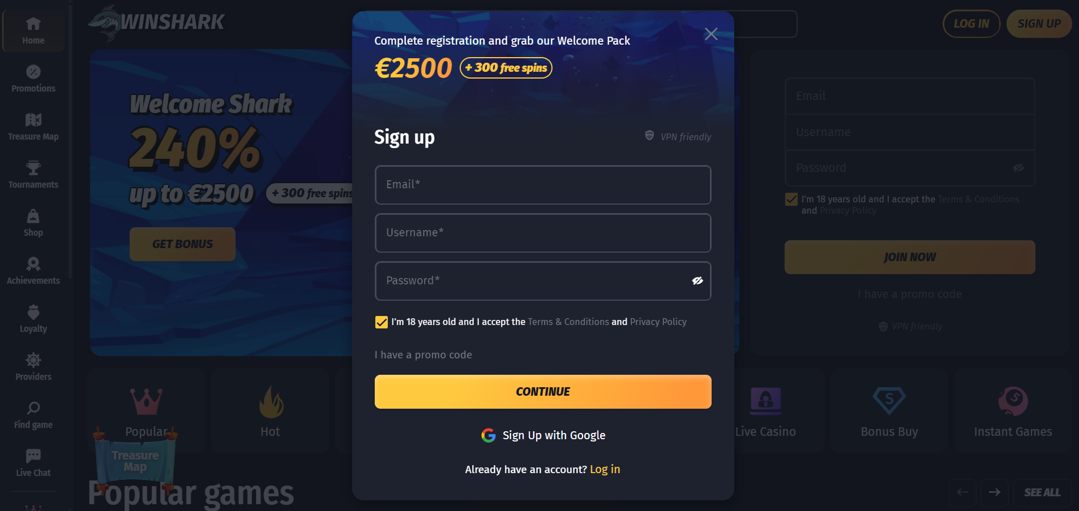Open the Treasure Map sidebar icon
This screenshot has width=1079, height=511.
coord(33,120)
